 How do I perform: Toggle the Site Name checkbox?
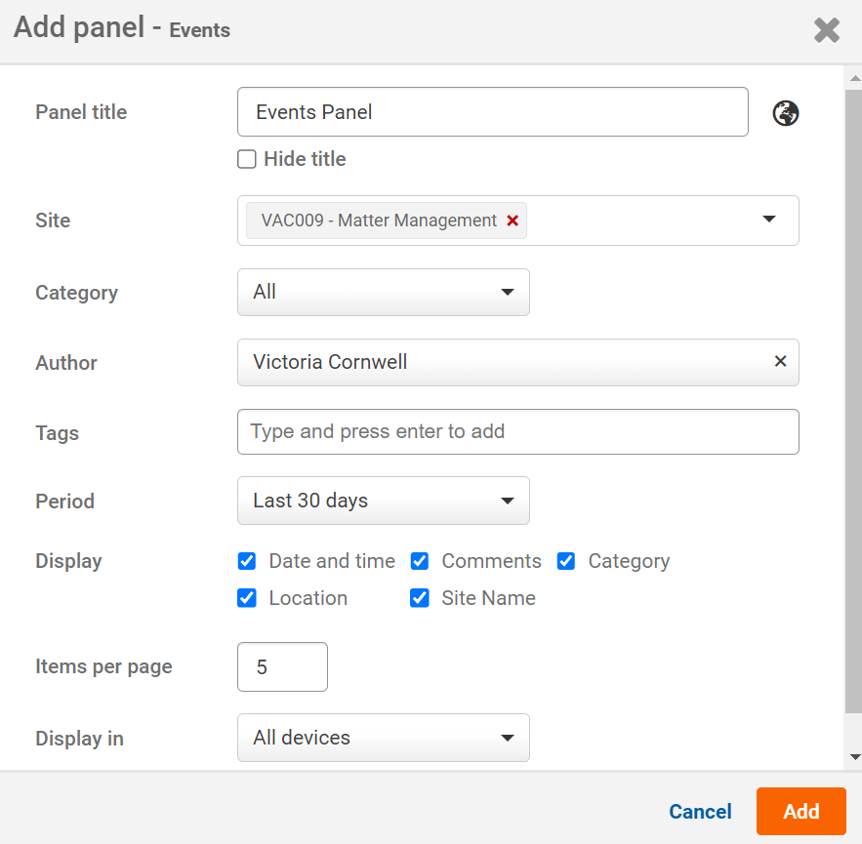(x=420, y=598)
